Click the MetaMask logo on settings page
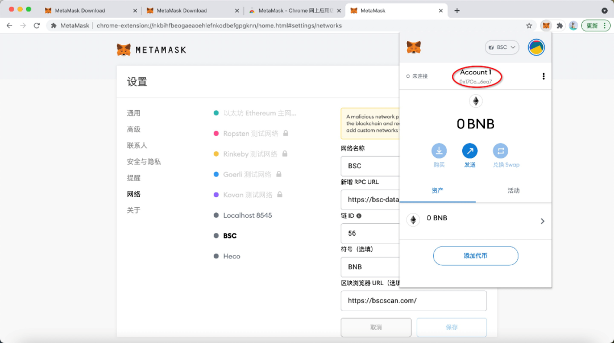The height and width of the screenshot is (343, 614). [152, 49]
